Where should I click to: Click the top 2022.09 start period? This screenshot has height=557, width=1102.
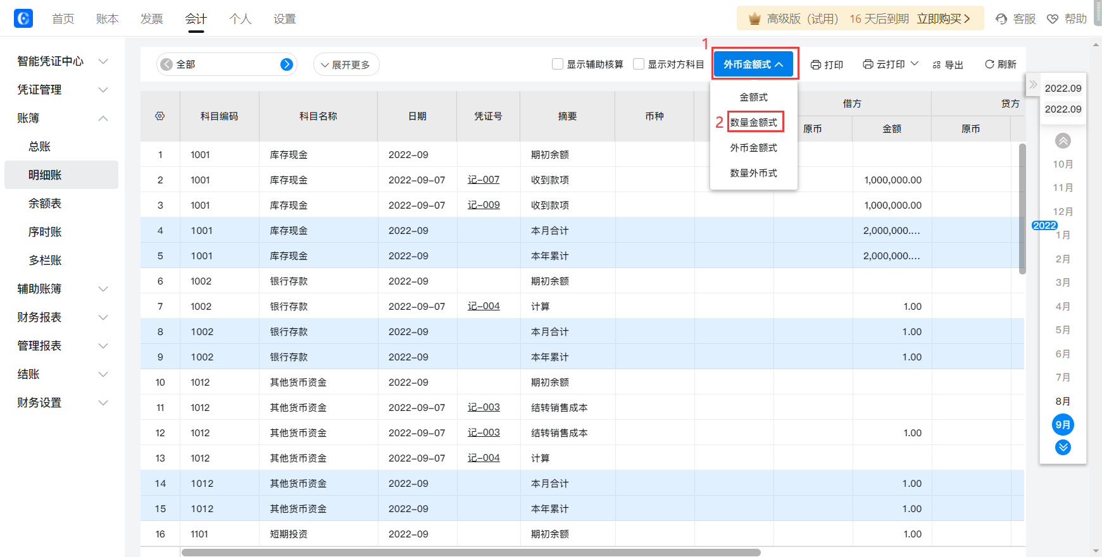(1063, 89)
